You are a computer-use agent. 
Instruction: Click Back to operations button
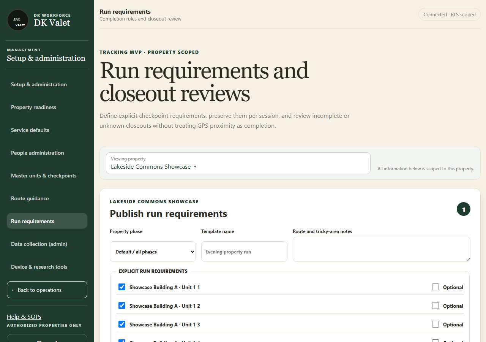[47, 290]
